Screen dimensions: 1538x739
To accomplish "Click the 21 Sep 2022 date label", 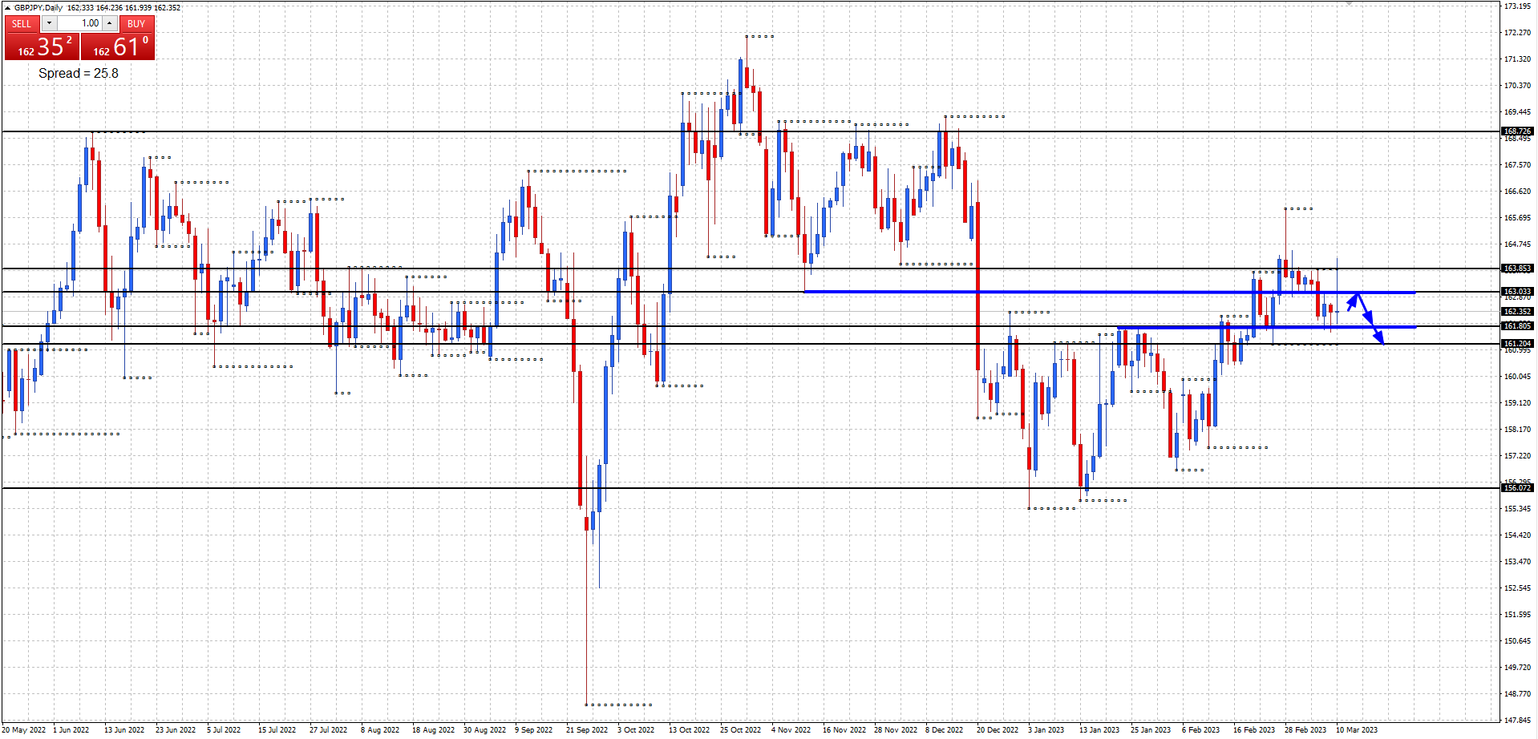I will click(586, 729).
